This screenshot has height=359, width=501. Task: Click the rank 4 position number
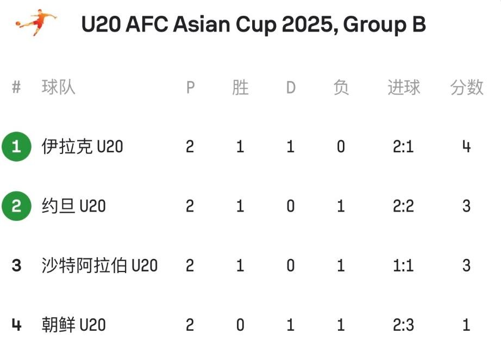coord(16,325)
